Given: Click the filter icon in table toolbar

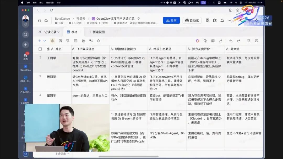Looking at the screenshot, I should [68, 41].
